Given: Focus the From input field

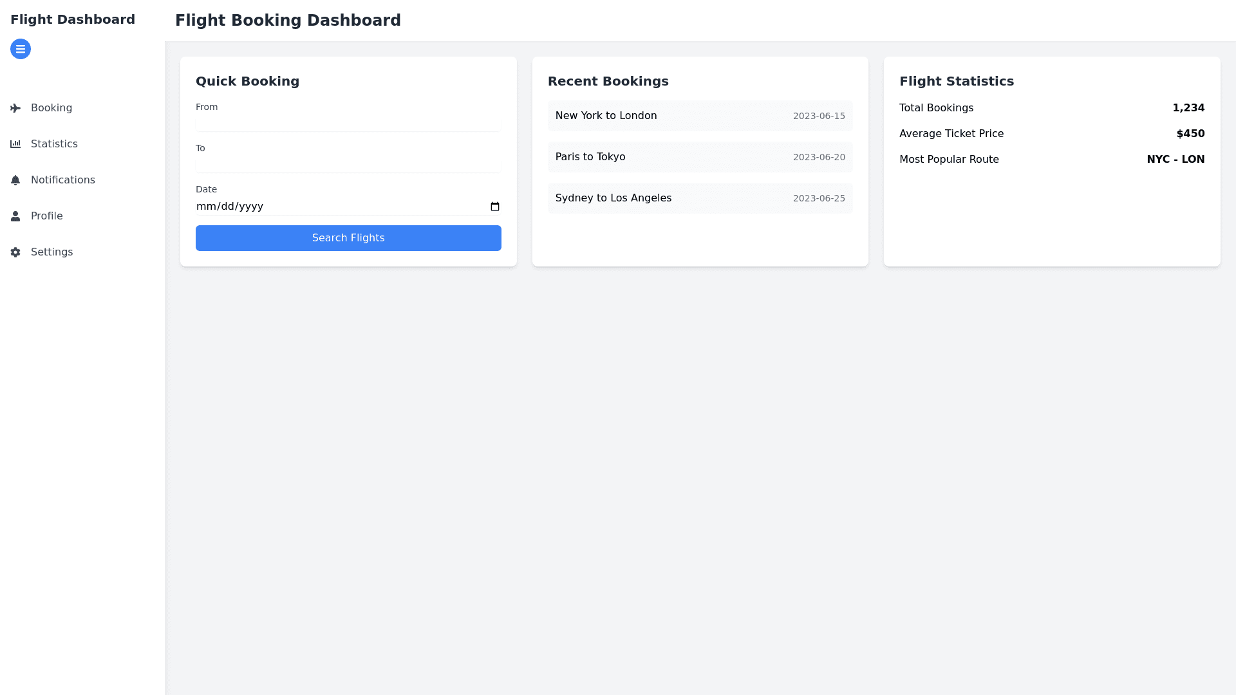Looking at the screenshot, I should [x=348, y=123].
